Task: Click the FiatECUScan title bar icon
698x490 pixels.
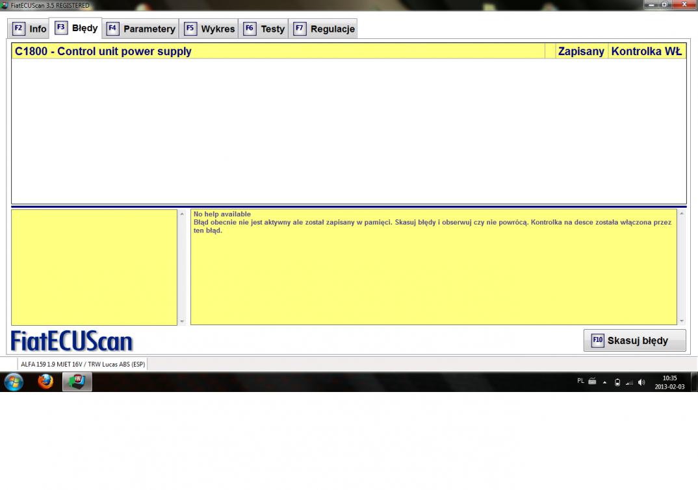Action: pos(5,5)
